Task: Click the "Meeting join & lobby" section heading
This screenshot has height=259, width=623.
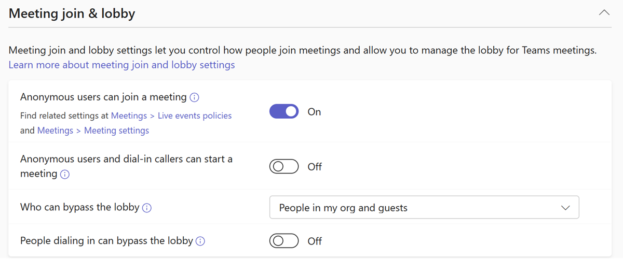Action: tap(72, 13)
